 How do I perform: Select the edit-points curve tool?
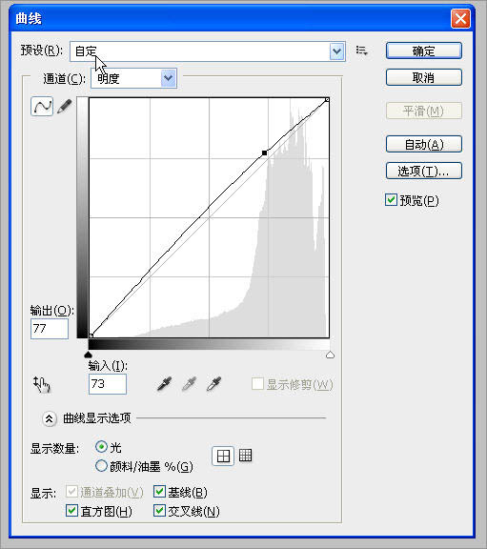click(42, 107)
